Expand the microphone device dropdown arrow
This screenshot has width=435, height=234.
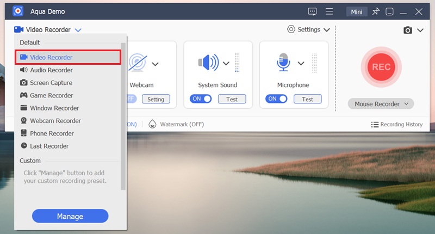[301, 64]
